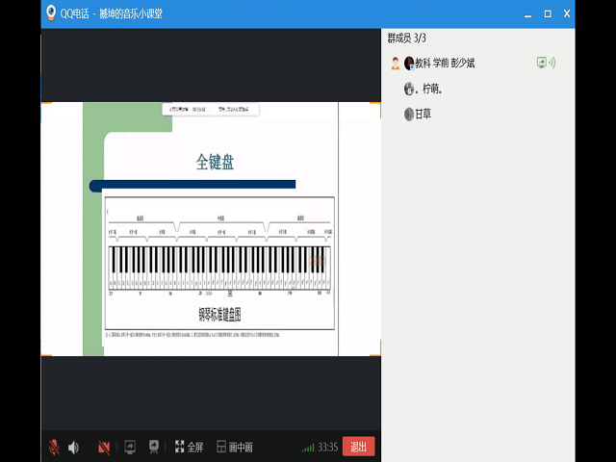Leave the call with the red 退出 button
This screenshot has width=616, height=462.
point(358,447)
